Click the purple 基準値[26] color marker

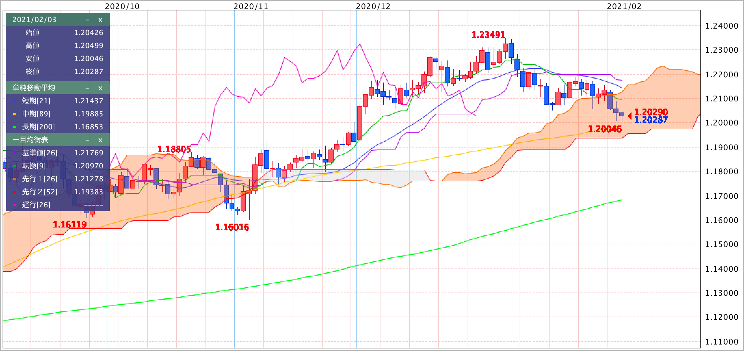click(14, 153)
